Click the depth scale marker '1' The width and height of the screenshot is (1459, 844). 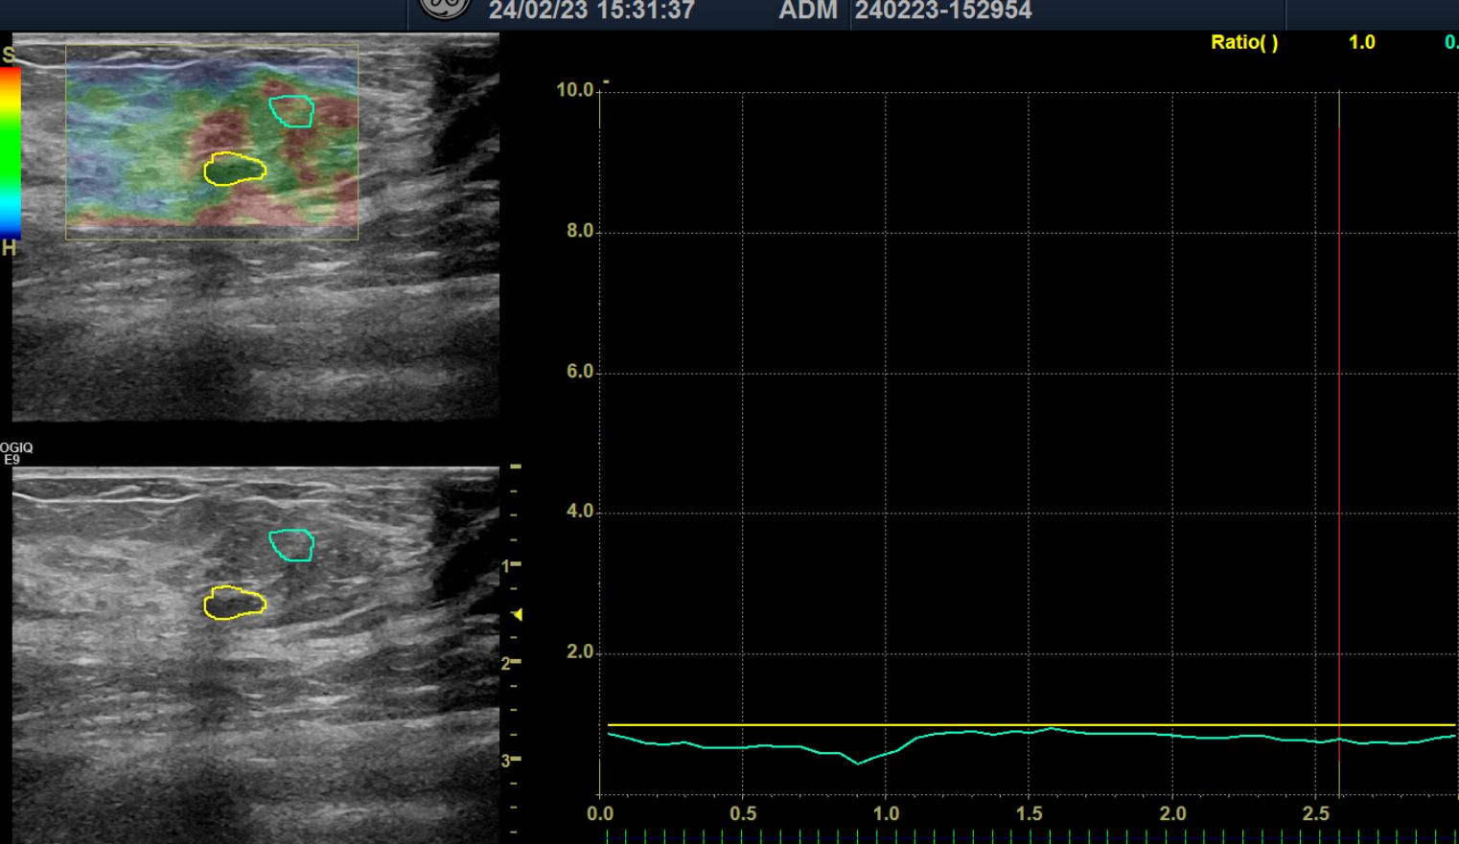[505, 566]
